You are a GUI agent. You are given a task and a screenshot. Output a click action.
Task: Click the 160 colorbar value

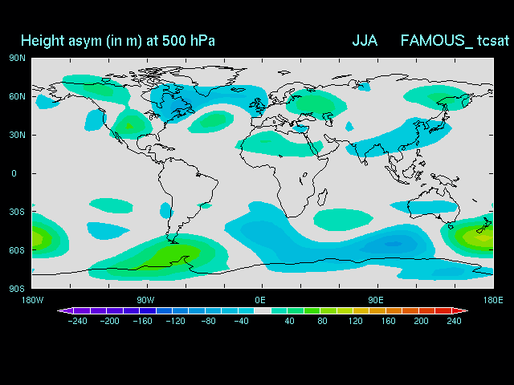pos(388,321)
